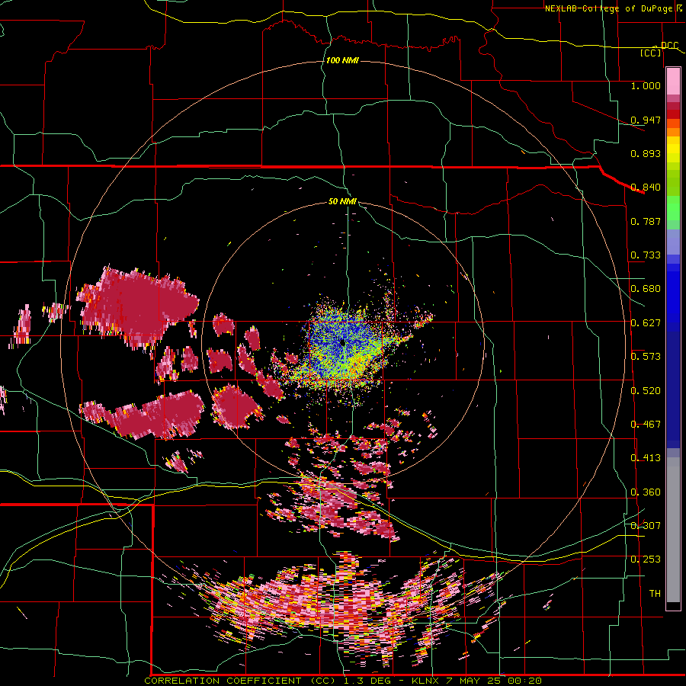The width and height of the screenshot is (686, 686).
Task: Click the 0.893 legend value
Action: 646,153
